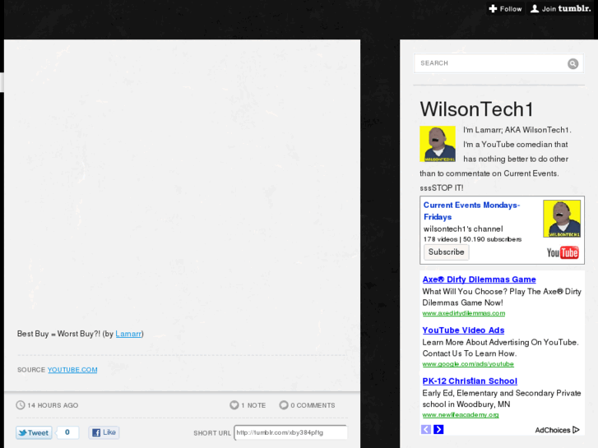Viewport: 598px width, 448px height.
Task: Open the YouTube Video Ads link
Action: [x=463, y=330]
